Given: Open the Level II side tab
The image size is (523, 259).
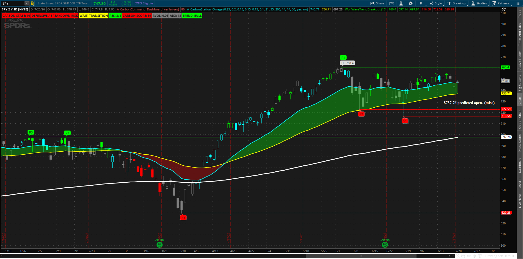Looking at the screenshot, I should tap(520, 183).
